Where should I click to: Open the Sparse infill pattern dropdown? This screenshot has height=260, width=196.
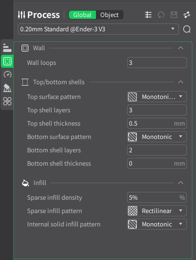click(157, 211)
